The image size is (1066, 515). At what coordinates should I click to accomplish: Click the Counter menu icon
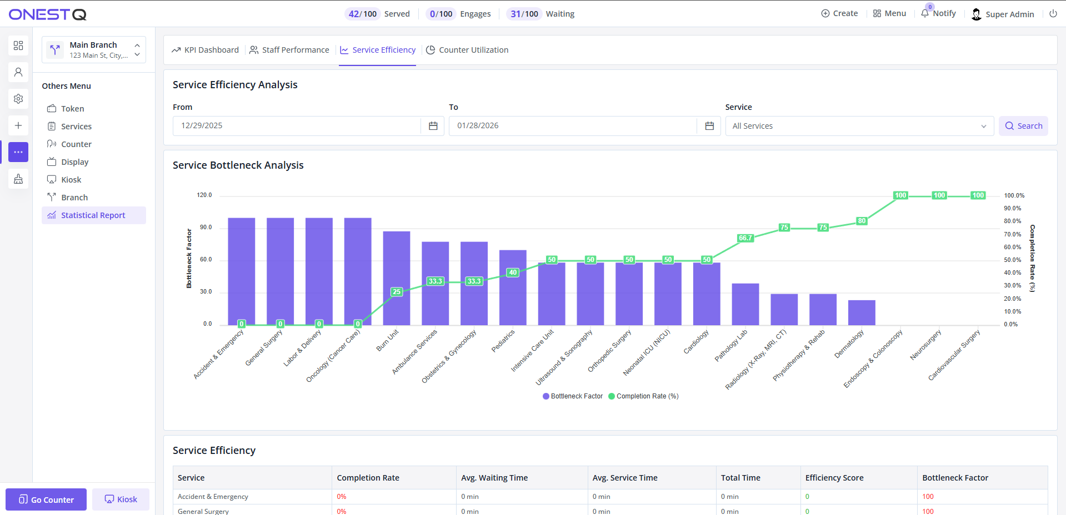coord(52,144)
